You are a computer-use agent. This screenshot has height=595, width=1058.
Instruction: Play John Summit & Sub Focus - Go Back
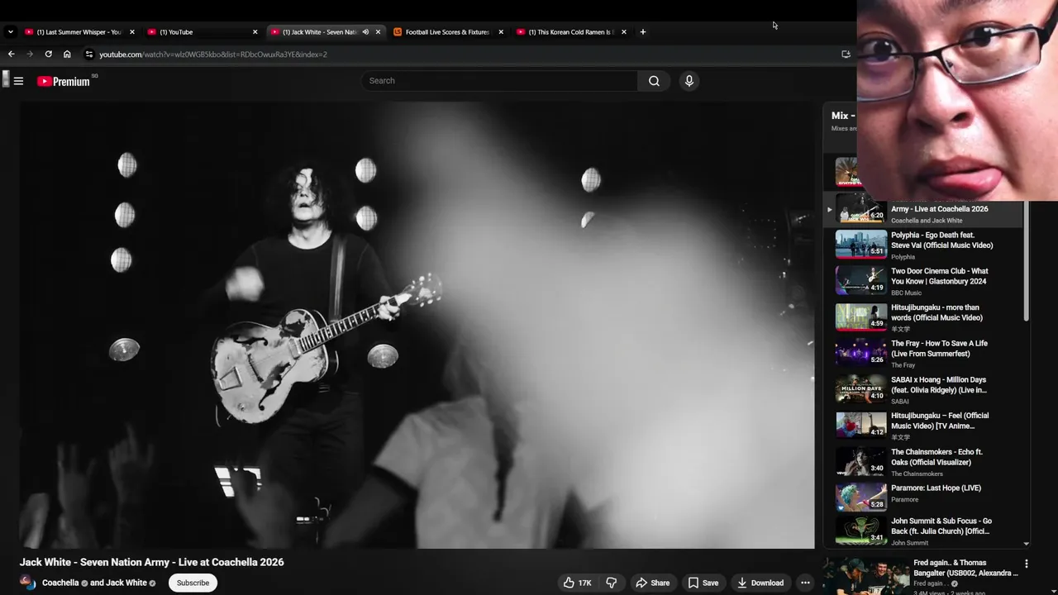coord(941,526)
